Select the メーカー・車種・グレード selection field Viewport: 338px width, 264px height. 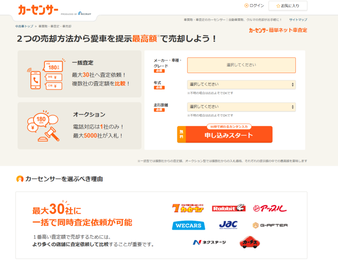pyautogui.click(x=241, y=65)
